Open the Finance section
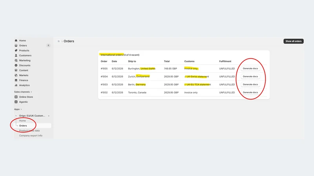This screenshot has height=176, width=314. pos(24,80)
